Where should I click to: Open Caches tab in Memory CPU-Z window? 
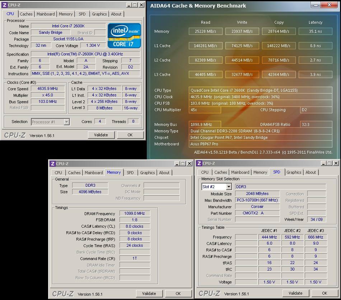(74, 173)
